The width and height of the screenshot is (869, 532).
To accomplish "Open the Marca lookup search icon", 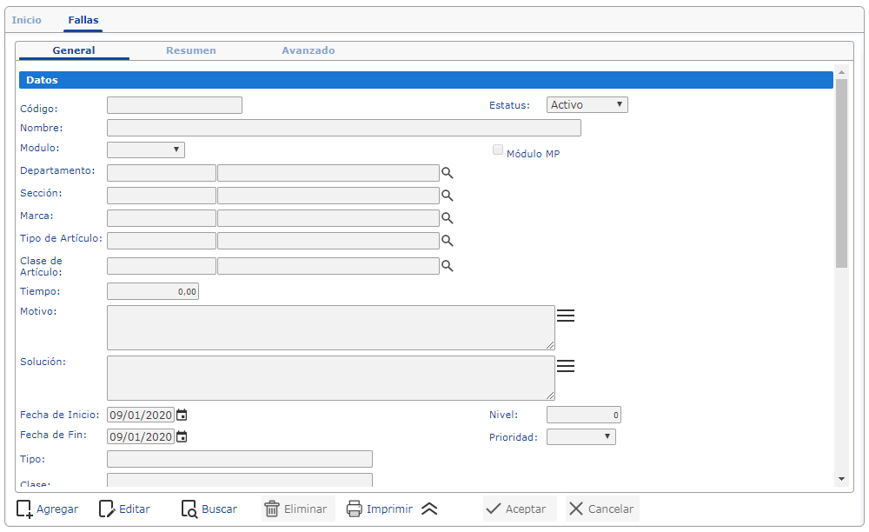I will point(448,218).
